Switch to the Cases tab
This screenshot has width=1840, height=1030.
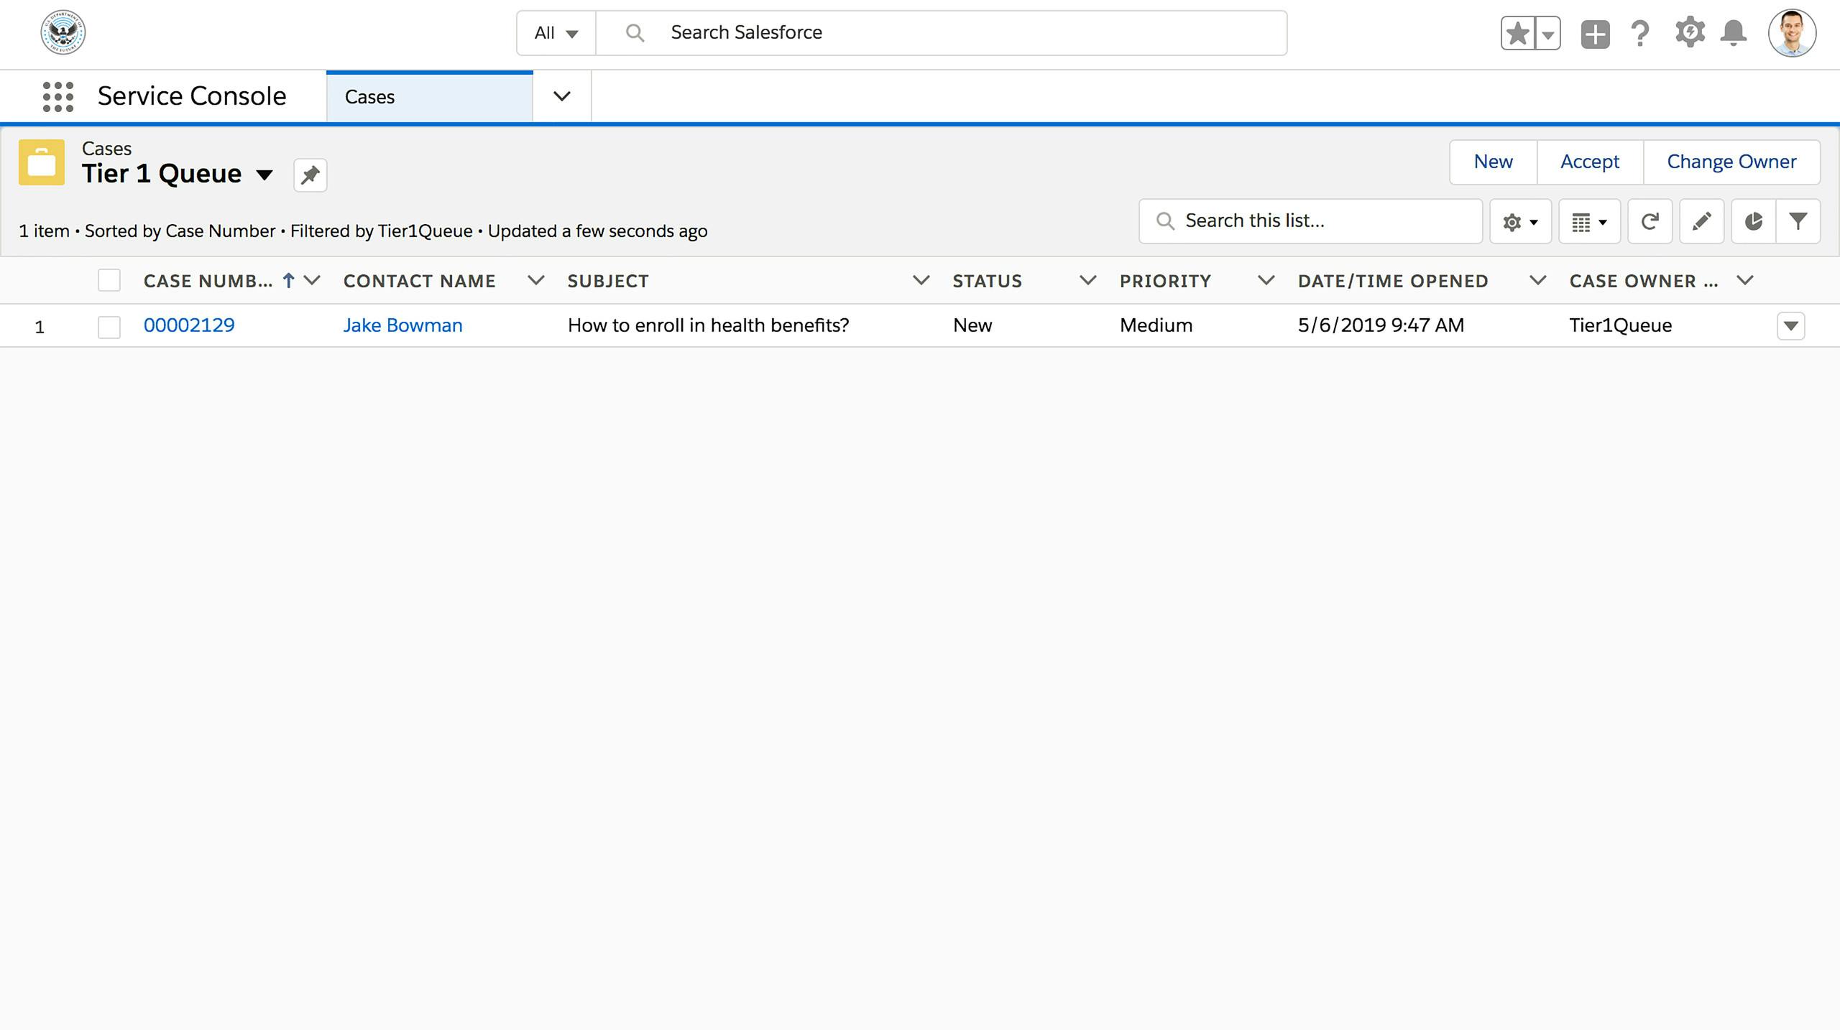429,97
